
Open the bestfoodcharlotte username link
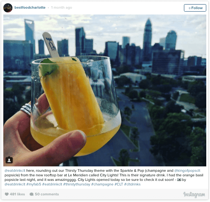click(30, 7)
